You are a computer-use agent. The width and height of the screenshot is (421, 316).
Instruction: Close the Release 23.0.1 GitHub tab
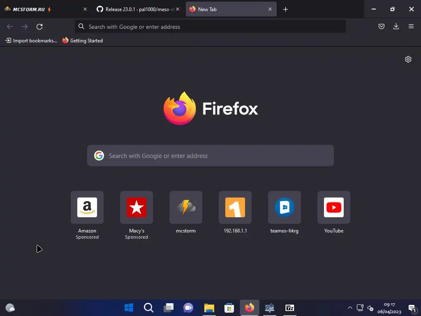click(x=178, y=9)
